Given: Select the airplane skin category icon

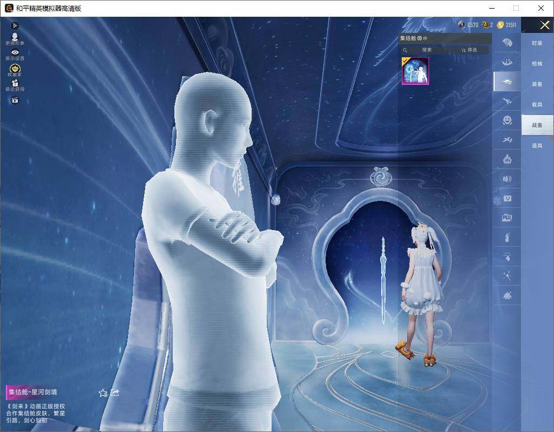Looking at the screenshot, I should click(x=507, y=102).
